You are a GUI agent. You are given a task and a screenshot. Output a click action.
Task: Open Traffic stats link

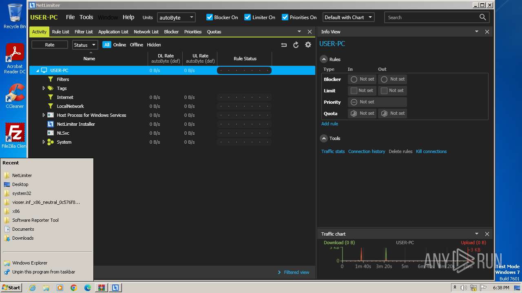[x=333, y=151]
